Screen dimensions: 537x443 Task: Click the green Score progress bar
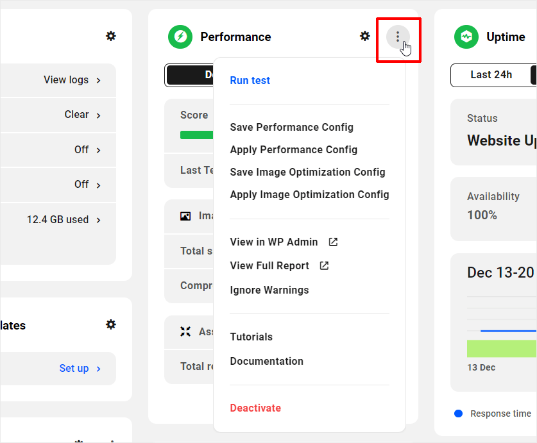coord(196,135)
